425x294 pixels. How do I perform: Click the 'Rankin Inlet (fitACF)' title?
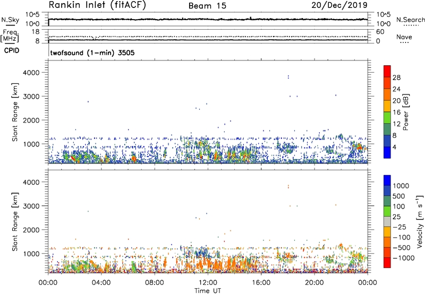coord(97,5)
